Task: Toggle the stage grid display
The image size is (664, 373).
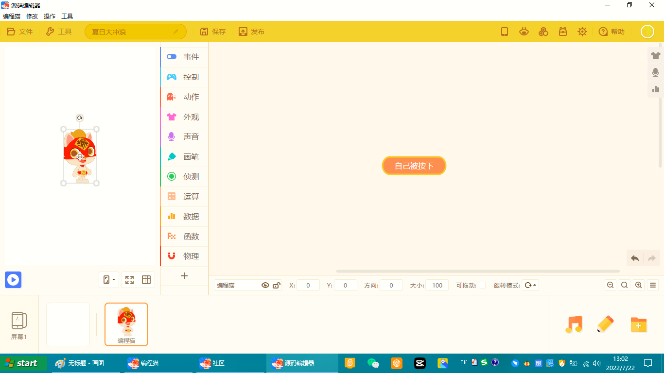Action: (x=146, y=280)
